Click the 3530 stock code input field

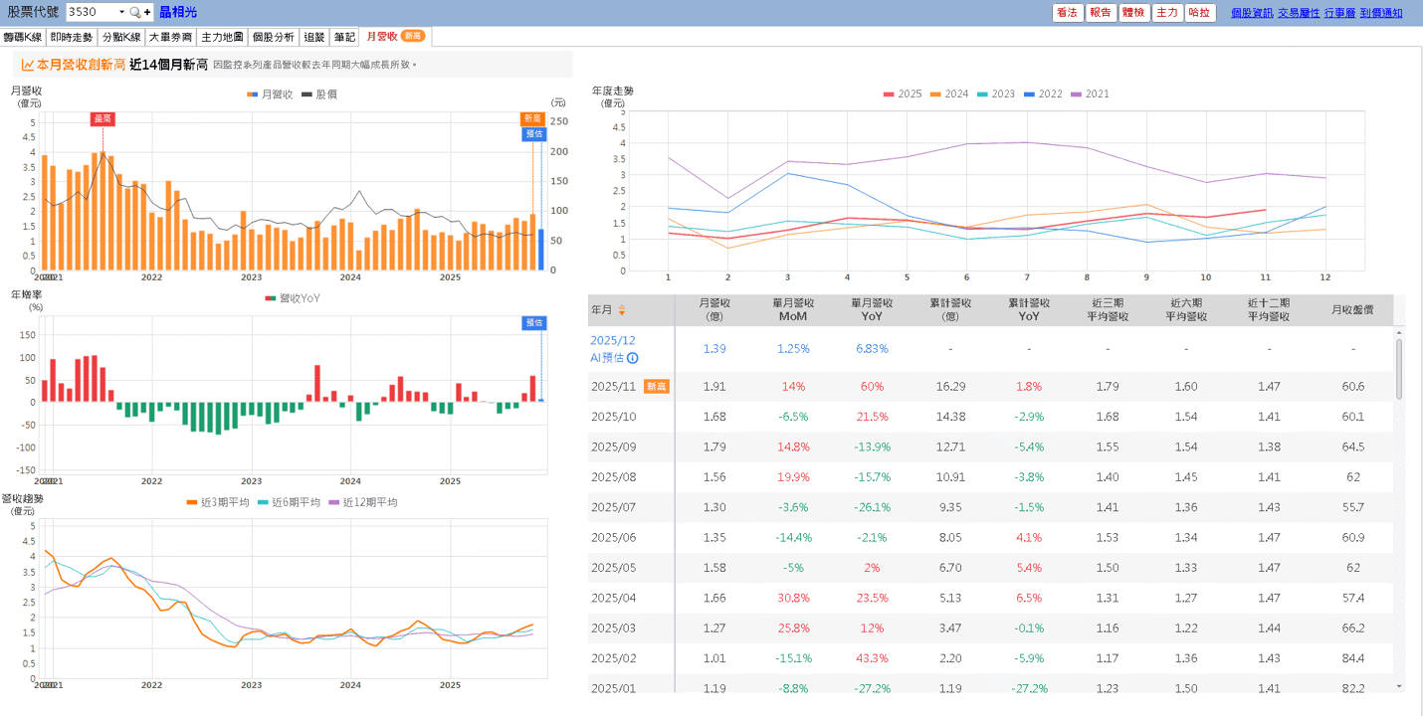pyautogui.click(x=92, y=12)
